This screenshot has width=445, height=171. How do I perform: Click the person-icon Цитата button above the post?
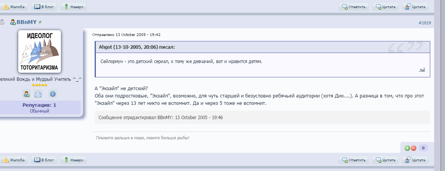(415, 7)
